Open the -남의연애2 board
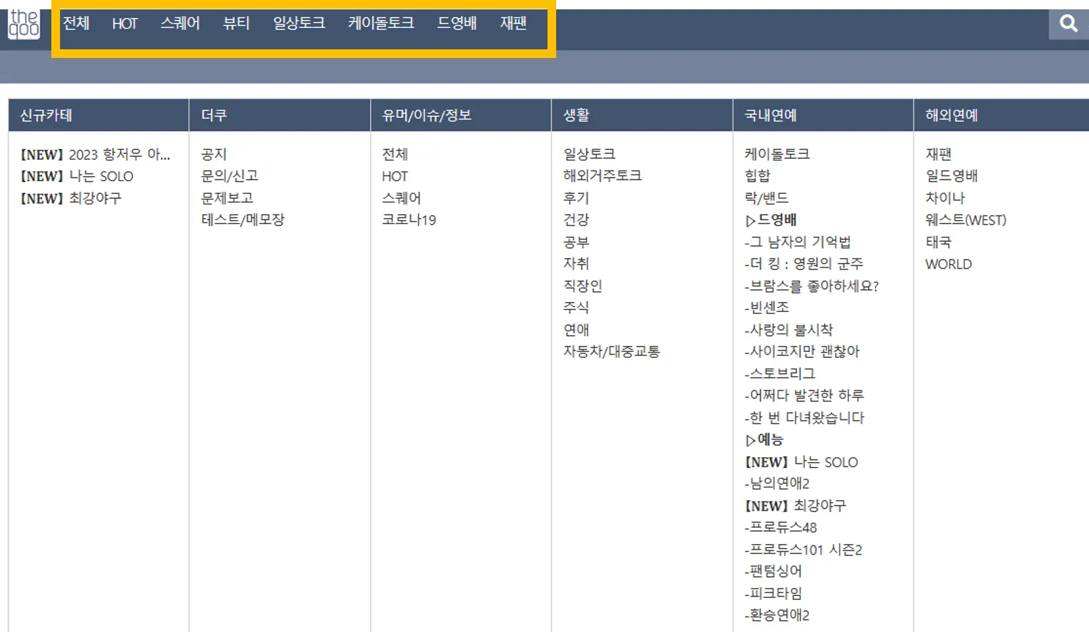The height and width of the screenshot is (632, 1089). 777,483
